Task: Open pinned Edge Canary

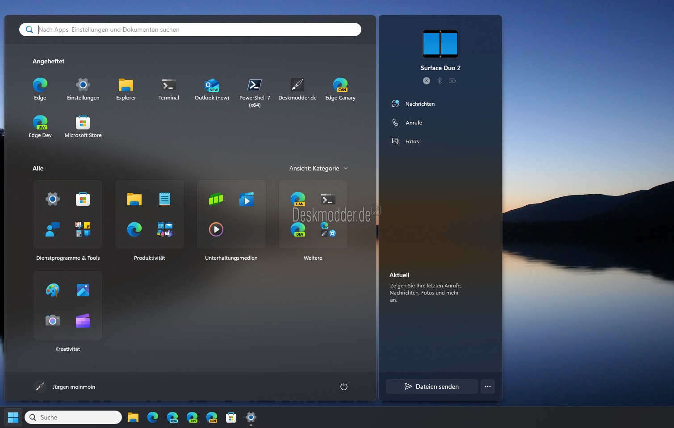Action: [340, 89]
